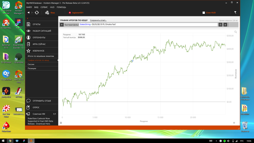Click ОПРОС survey button
Screen dimensions: 254x143
pos(42,107)
